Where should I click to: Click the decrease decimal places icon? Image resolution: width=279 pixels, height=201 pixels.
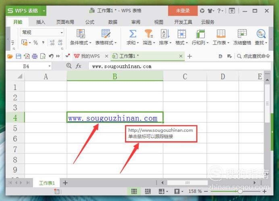tap(60, 43)
